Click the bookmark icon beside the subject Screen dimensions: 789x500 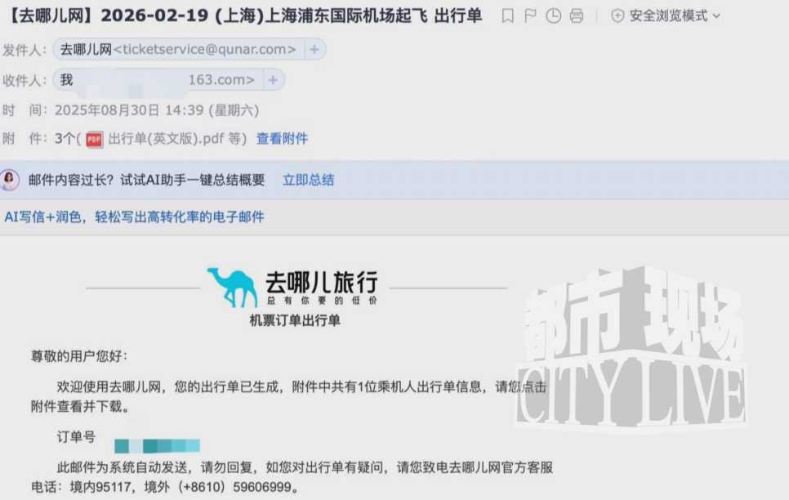click(508, 16)
